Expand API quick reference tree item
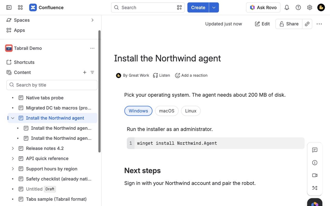This screenshot has width=330, height=206. point(13,158)
